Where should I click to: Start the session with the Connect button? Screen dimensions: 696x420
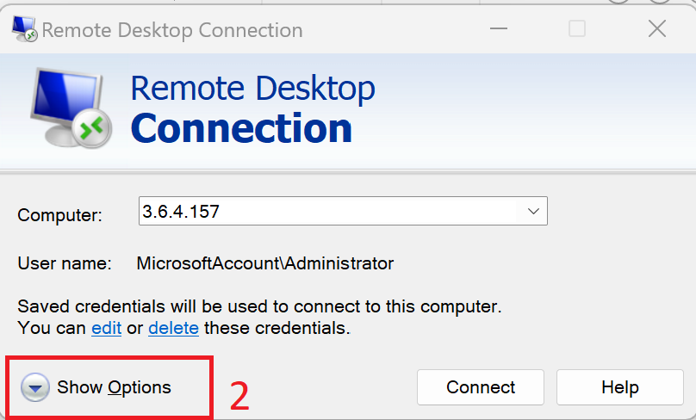(x=481, y=387)
